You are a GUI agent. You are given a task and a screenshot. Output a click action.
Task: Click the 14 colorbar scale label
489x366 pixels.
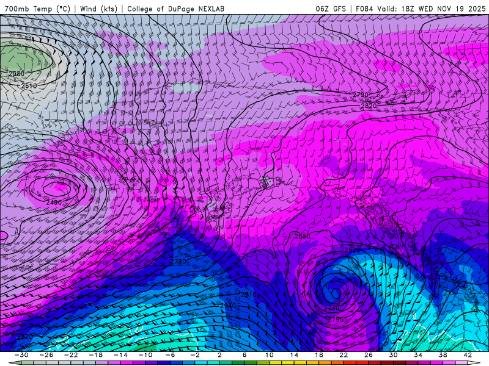point(294,355)
